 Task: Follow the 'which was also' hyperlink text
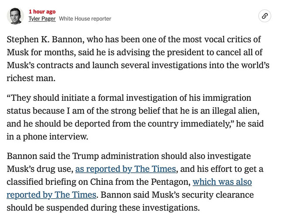pos(222,182)
